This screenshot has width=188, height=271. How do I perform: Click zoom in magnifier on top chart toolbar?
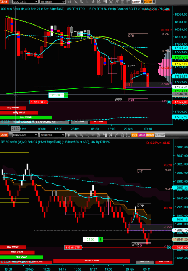81,2
